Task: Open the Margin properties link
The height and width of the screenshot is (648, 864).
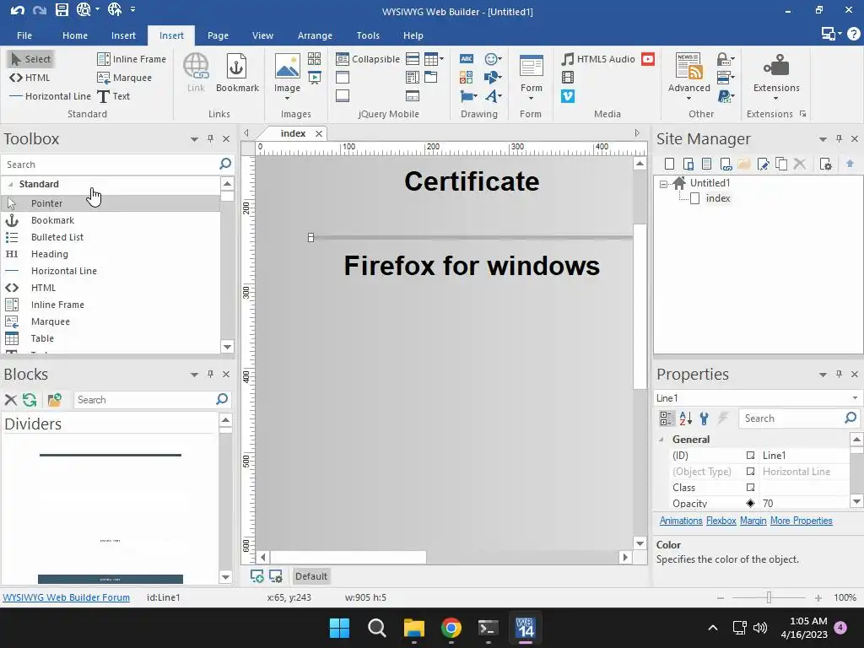Action: tap(753, 521)
